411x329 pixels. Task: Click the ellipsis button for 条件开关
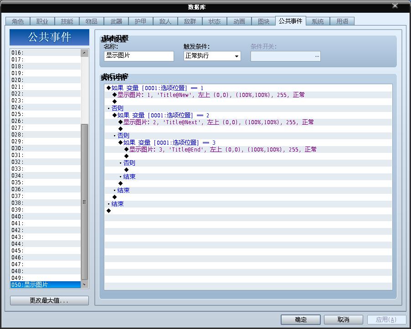pyautogui.click(x=317, y=56)
